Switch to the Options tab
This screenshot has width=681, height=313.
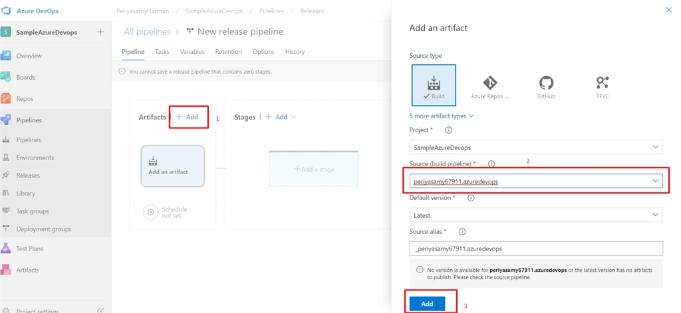(x=263, y=52)
